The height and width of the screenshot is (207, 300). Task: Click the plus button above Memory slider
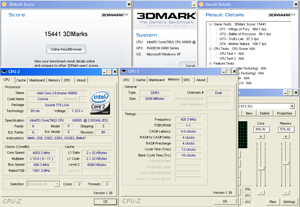point(286,137)
